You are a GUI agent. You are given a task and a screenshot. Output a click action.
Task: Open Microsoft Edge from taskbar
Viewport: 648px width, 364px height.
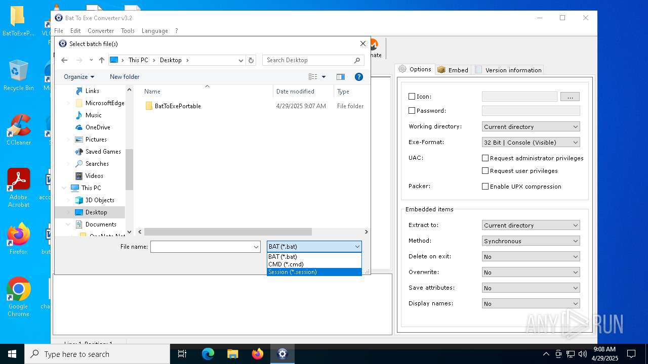point(208,354)
